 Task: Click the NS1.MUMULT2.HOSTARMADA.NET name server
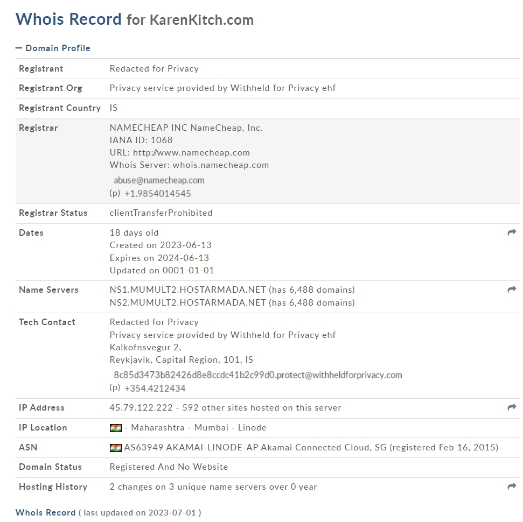(187, 290)
